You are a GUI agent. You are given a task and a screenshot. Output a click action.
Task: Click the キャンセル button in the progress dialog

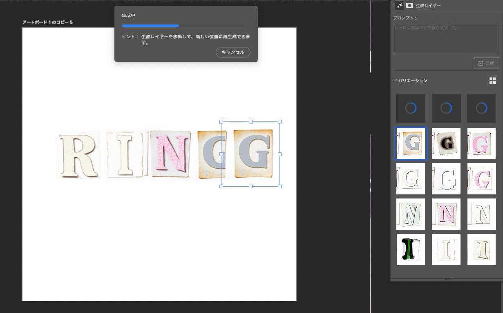[x=233, y=52]
